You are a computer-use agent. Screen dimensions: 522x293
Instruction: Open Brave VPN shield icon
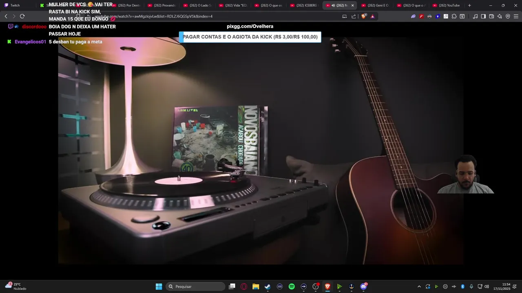[508, 16]
